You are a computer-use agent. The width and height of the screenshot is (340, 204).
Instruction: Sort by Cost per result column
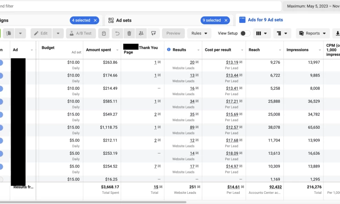[x=218, y=50]
